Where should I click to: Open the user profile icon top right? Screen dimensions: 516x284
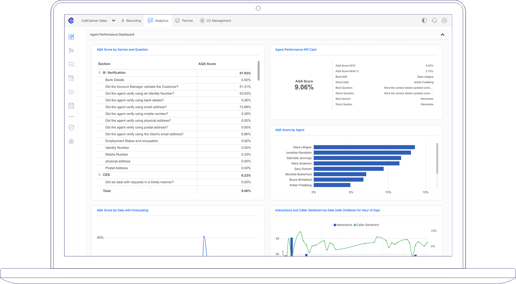[444, 20]
